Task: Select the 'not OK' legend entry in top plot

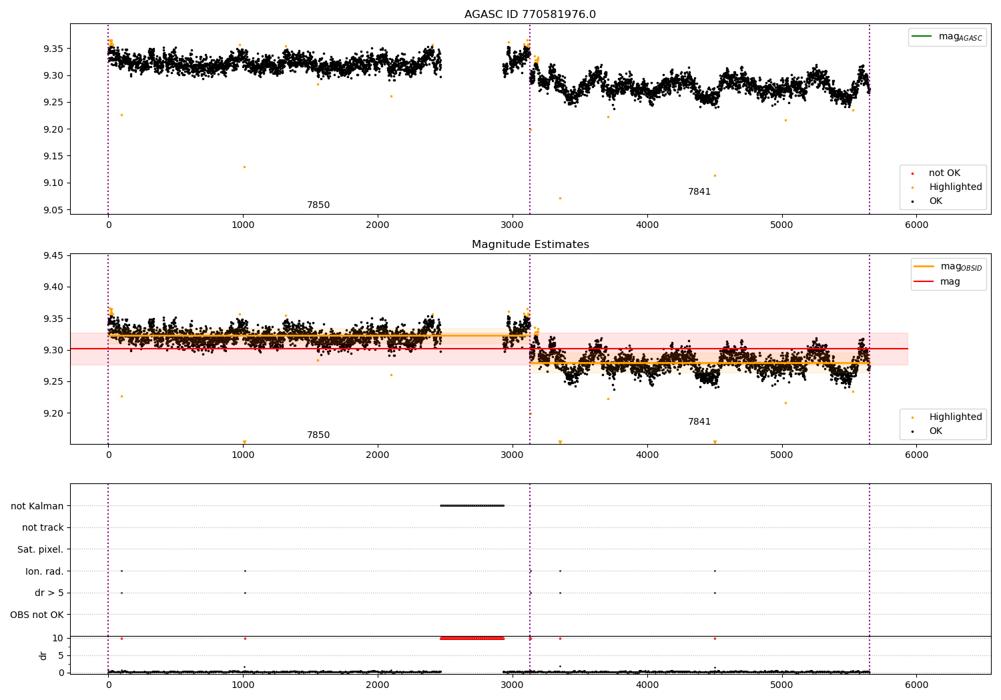Action: (944, 173)
